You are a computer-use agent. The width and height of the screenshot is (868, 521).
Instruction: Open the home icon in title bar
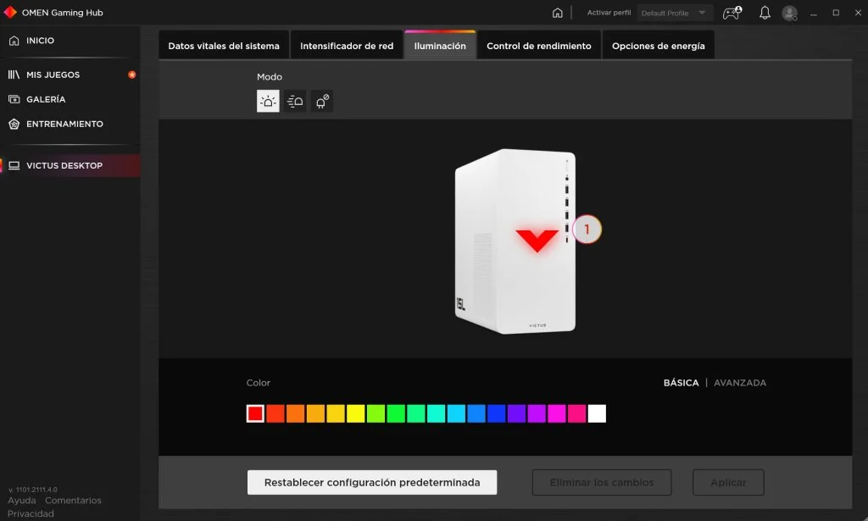(558, 13)
